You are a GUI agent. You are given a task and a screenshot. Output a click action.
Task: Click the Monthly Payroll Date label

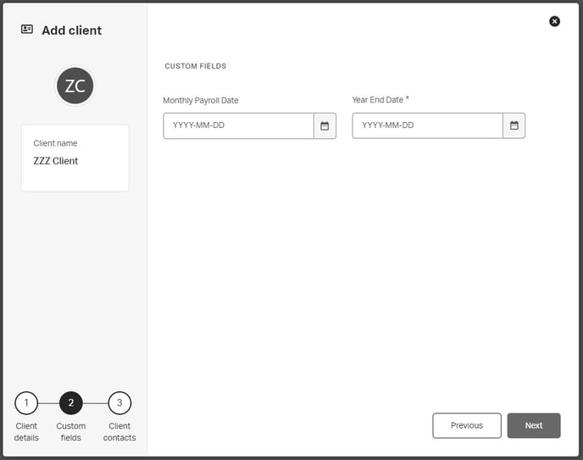(x=201, y=101)
